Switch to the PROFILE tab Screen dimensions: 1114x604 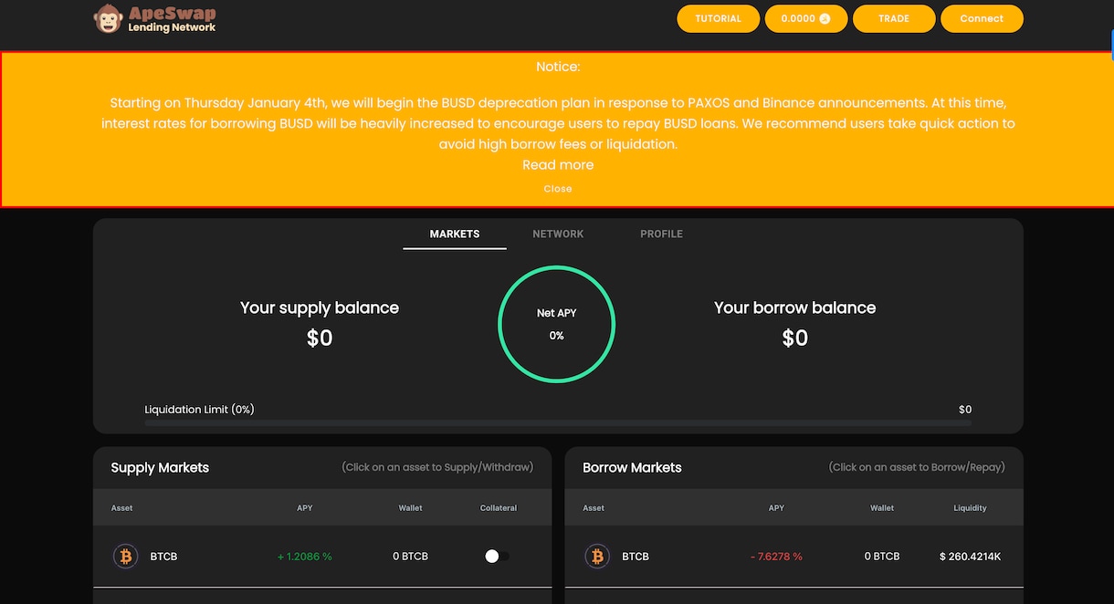pyautogui.click(x=661, y=234)
